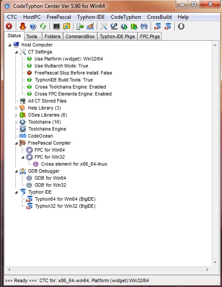This screenshot has width=222, height=287.
Task: Click the orange download arrow toolbar icon
Action: click(23, 26)
